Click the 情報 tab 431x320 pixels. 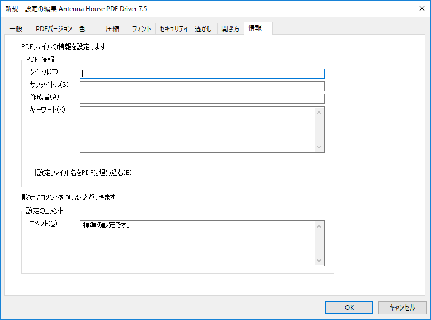[x=258, y=28]
